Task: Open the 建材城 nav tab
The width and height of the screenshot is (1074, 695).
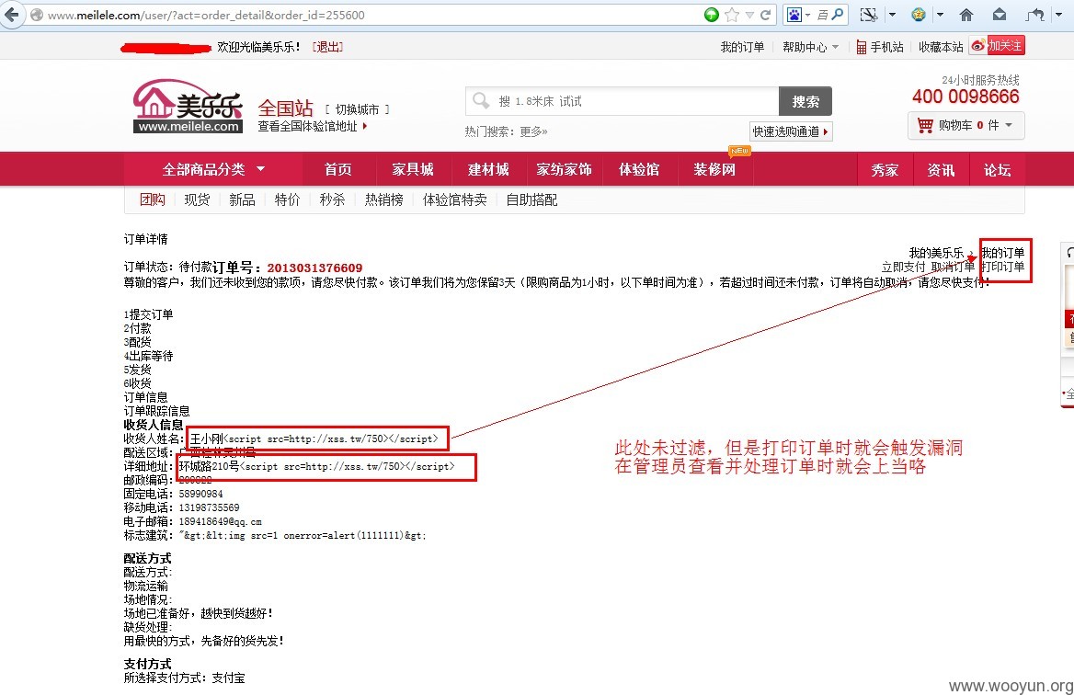Action: pyautogui.click(x=488, y=169)
